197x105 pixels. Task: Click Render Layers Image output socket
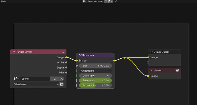[66, 57]
